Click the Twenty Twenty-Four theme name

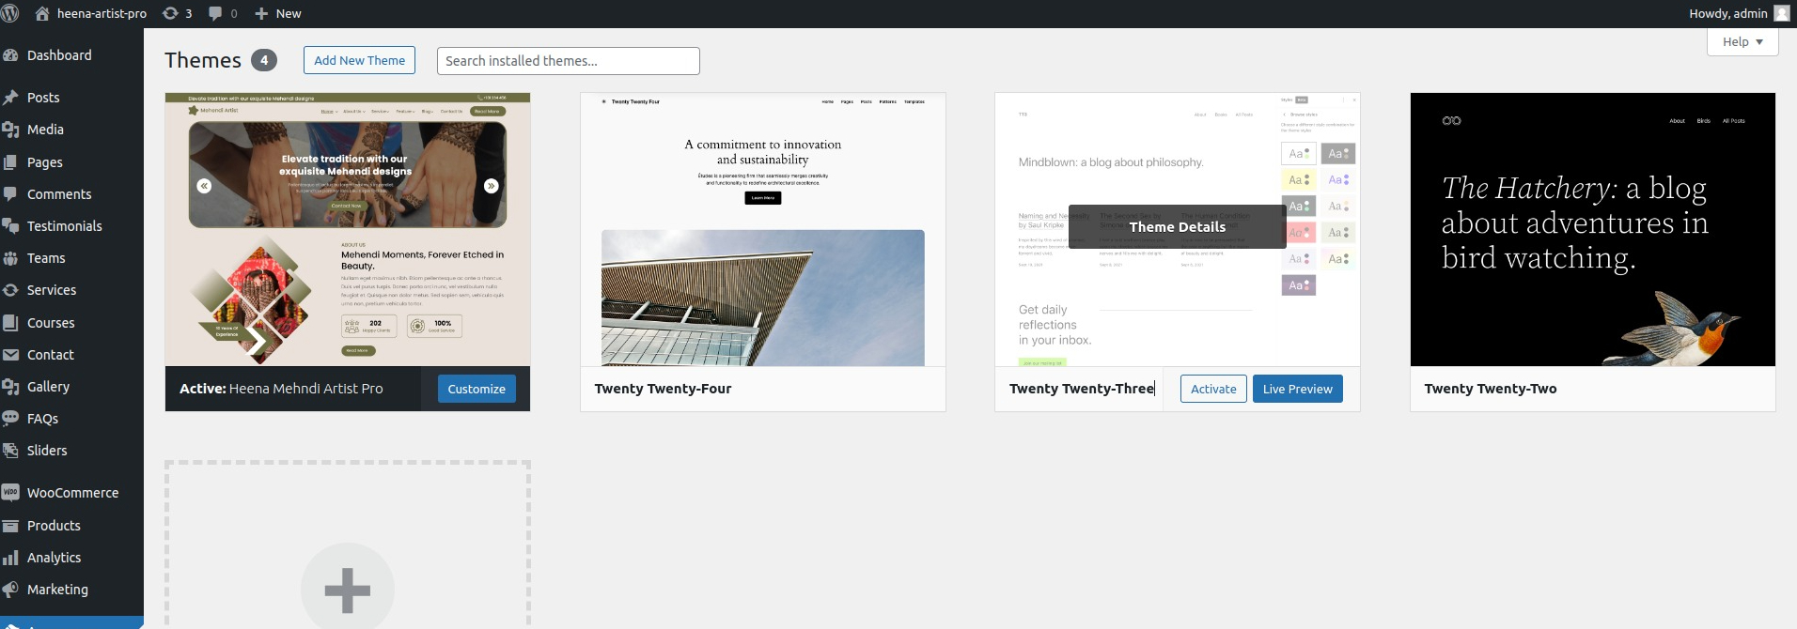[x=663, y=389]
